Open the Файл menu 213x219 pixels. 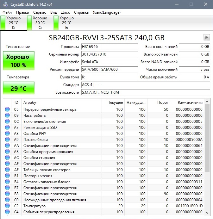7,12
